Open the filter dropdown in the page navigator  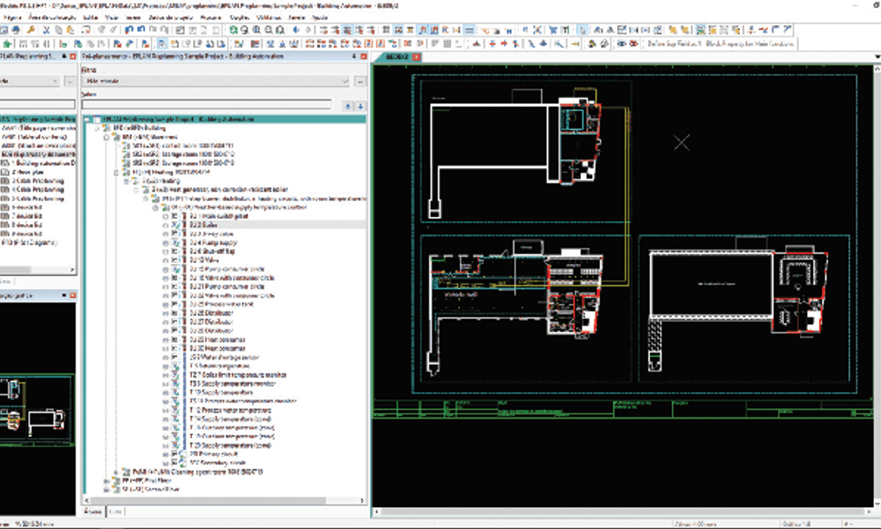pos(55,81)
